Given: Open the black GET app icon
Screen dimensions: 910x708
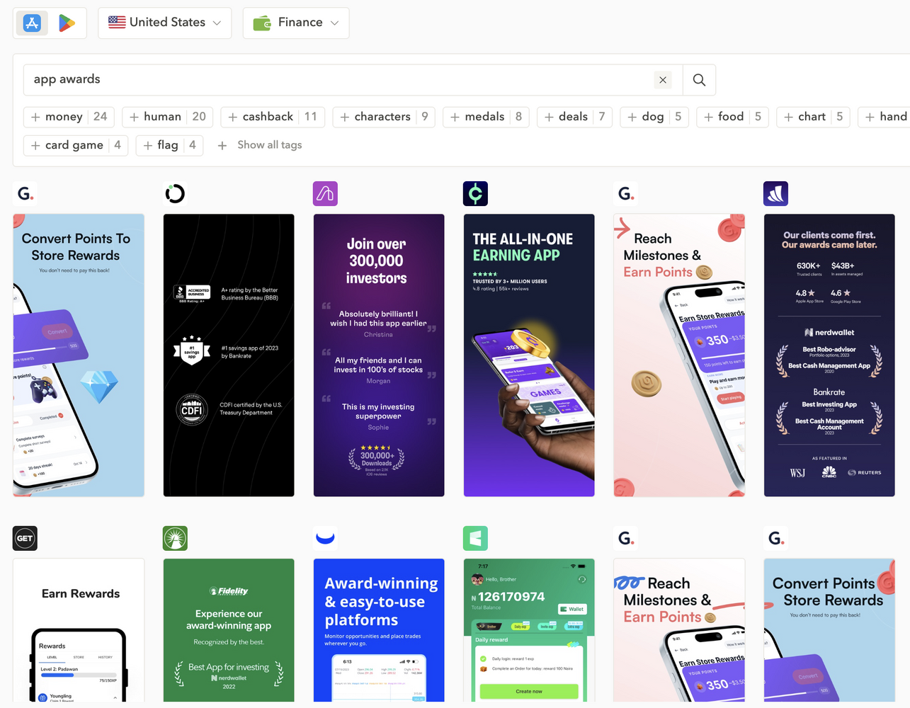Looking at the screenshot, I should 25,538.
